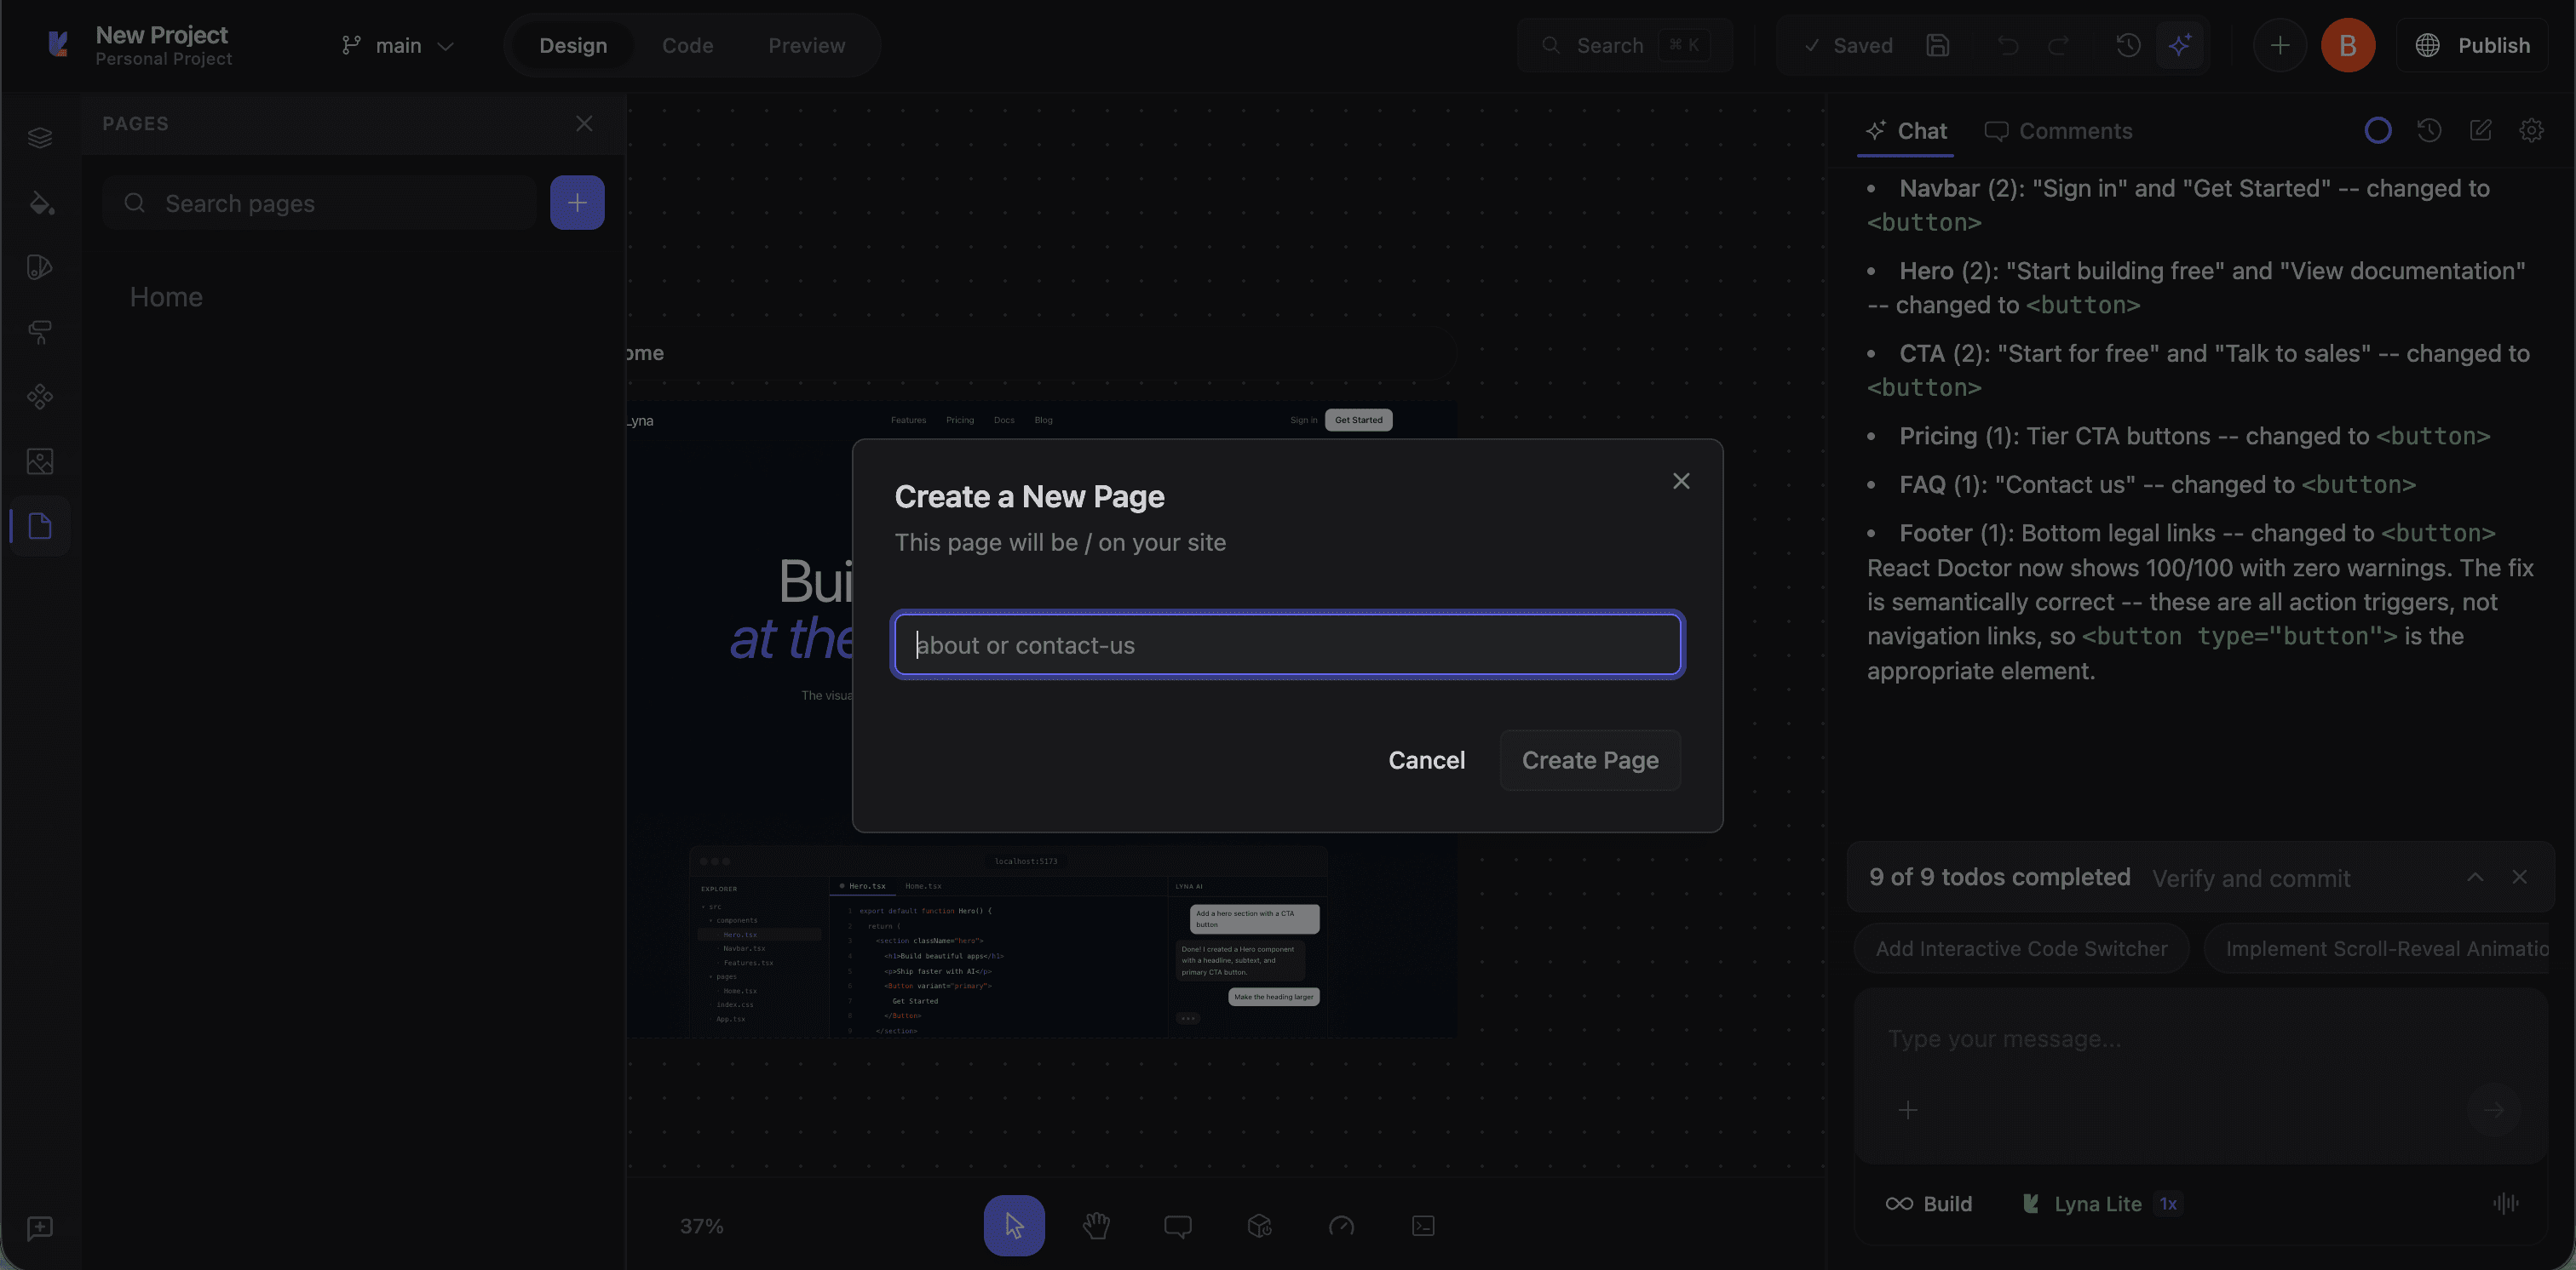Click the AI sparkle icon in top bar
This screenshot has width=2576, height=1270.
coord(2181,45)
